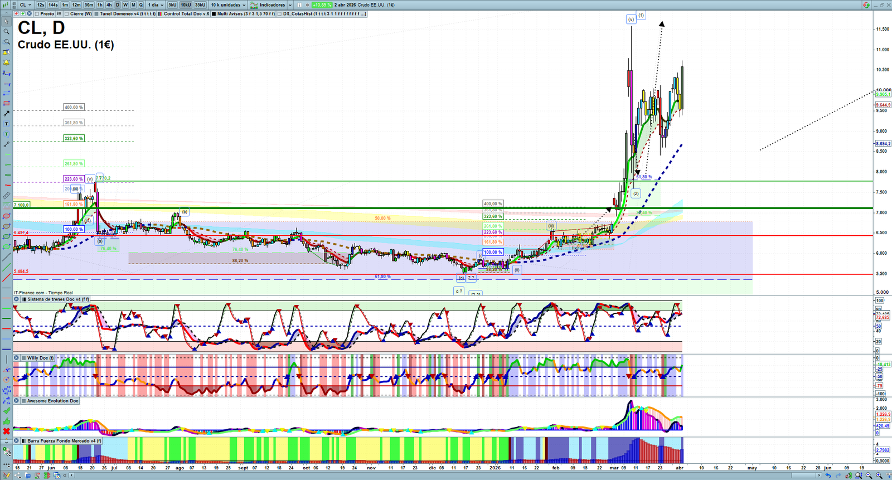
Task: Pick the ruler measuring tool
Action: (x=6, y=196)
